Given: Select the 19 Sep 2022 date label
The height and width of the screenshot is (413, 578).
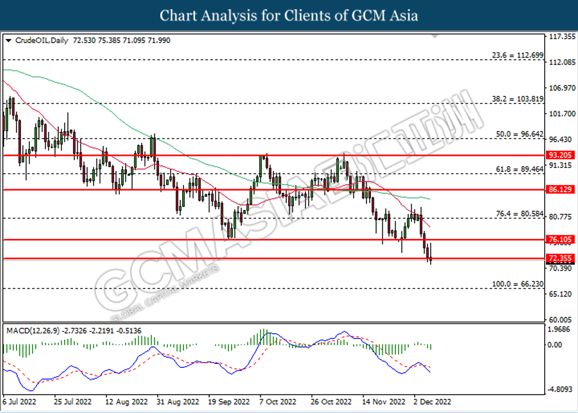Looking at the screenshot, I should point(229,402).
